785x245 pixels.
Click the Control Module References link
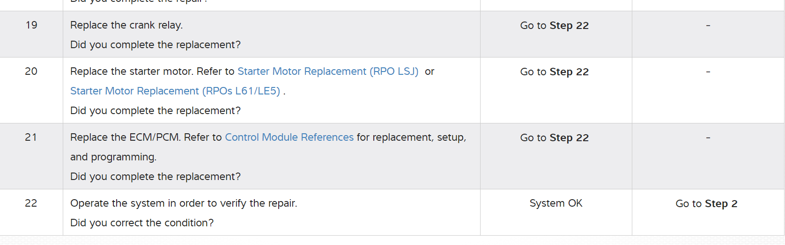tap(289, 137)
